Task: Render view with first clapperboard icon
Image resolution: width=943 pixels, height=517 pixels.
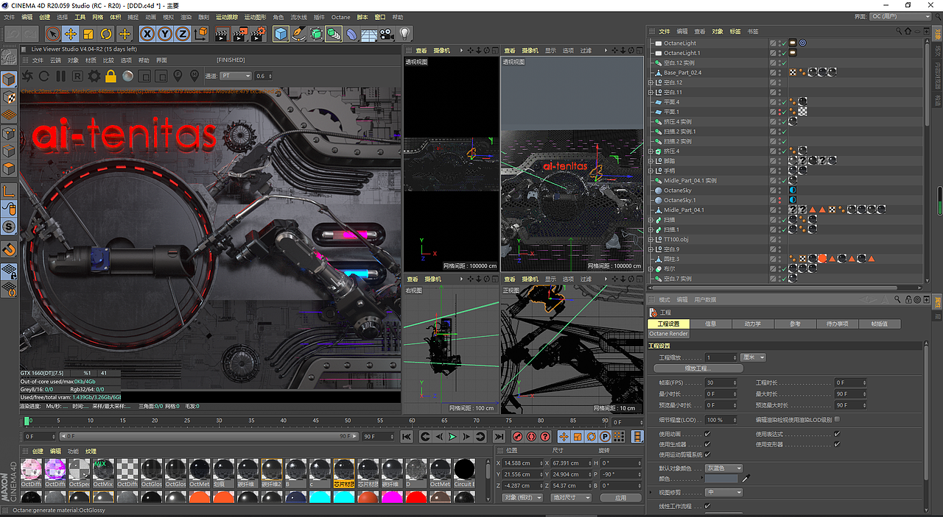Action: pos(222,34)
